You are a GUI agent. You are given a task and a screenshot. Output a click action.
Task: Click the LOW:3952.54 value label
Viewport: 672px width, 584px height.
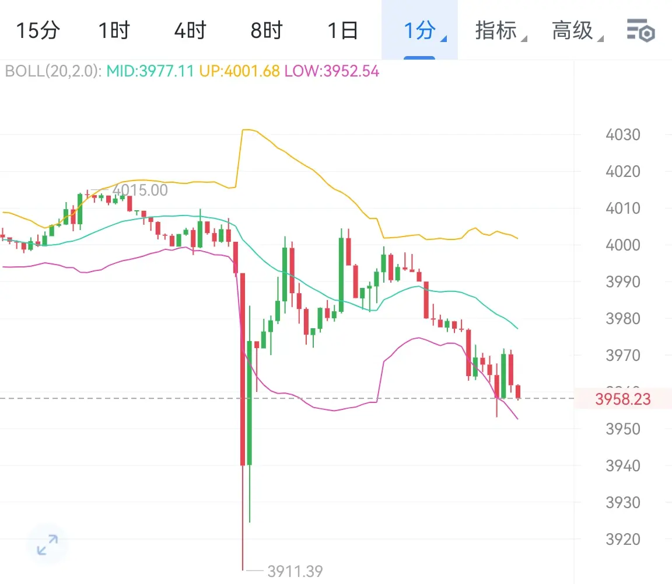pyautogui.click(x=332, y=71)
